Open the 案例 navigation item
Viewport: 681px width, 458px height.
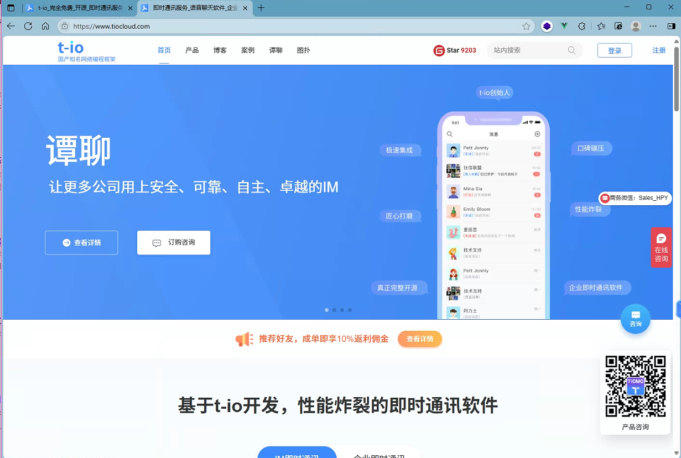tap(248, 50)
